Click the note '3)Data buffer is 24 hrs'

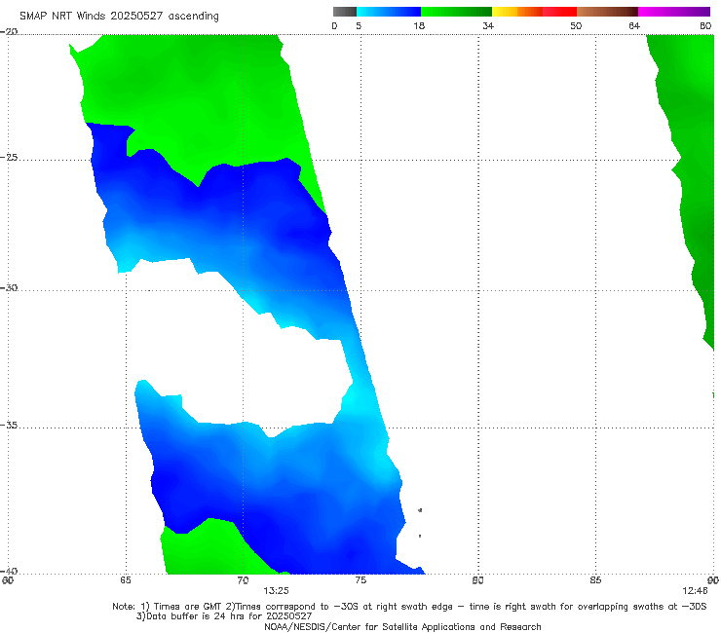click(224, 616)
